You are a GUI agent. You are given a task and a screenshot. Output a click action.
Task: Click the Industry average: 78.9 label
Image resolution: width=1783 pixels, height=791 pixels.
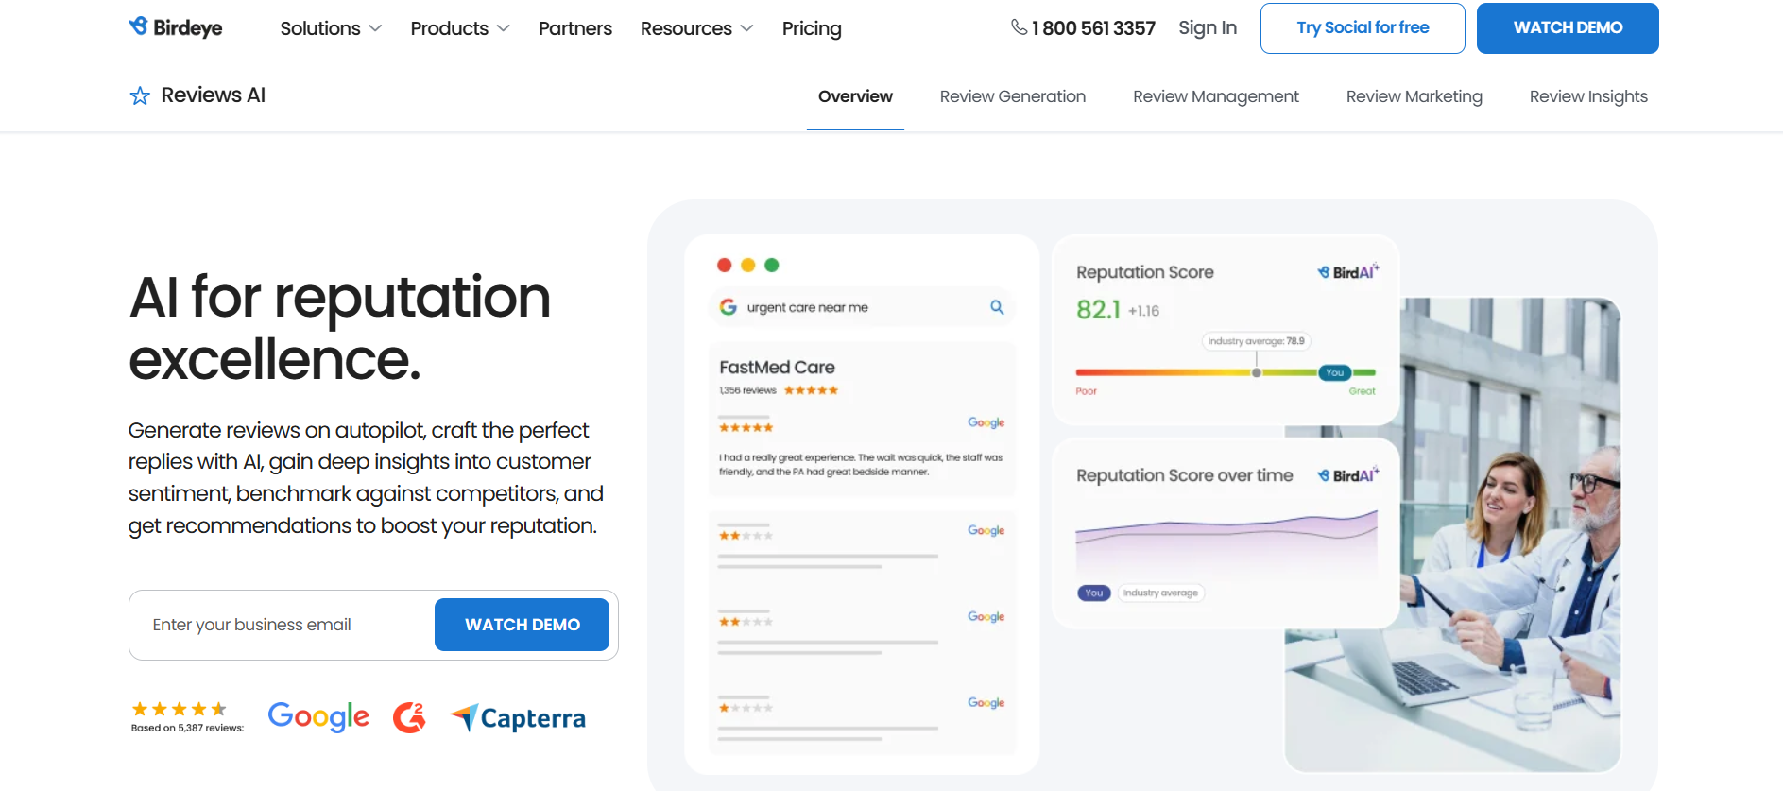click(x=1256, y=341)
